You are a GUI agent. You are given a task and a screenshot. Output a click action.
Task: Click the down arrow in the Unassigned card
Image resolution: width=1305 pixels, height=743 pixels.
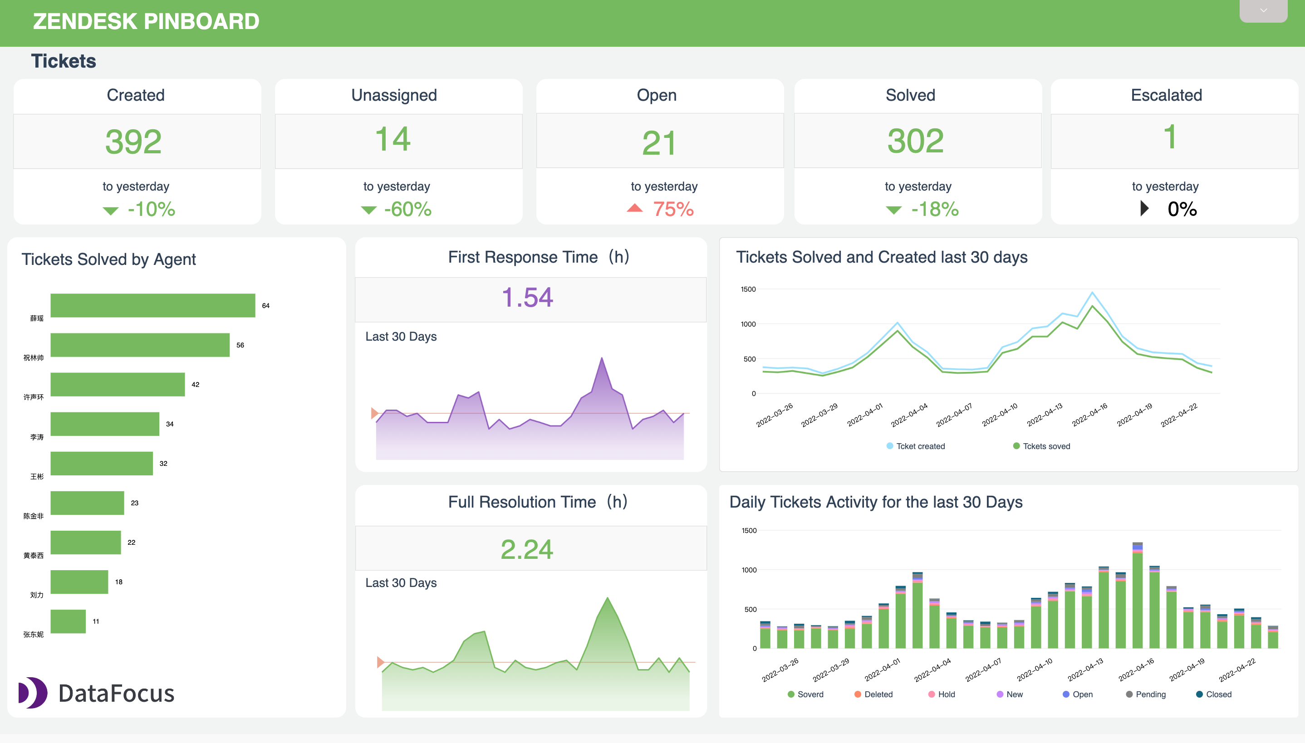click(x=368, y=210)
